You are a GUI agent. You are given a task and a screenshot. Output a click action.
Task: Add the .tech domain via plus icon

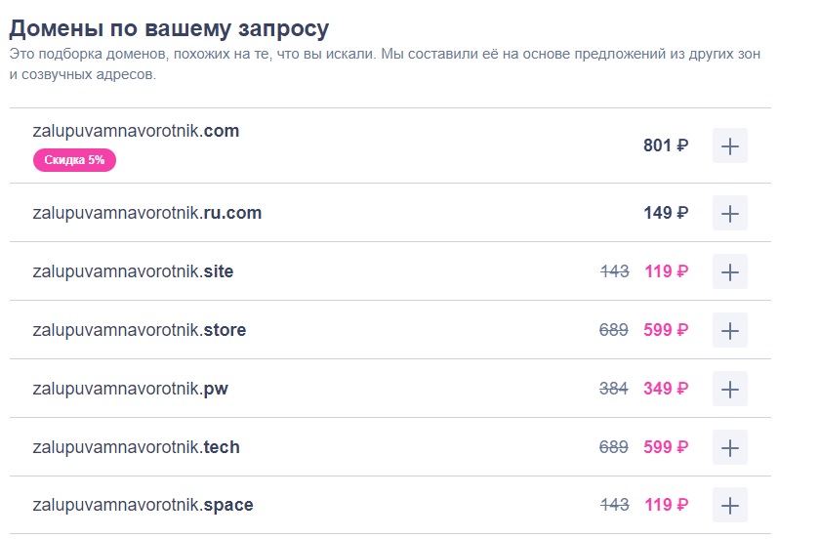730,447
